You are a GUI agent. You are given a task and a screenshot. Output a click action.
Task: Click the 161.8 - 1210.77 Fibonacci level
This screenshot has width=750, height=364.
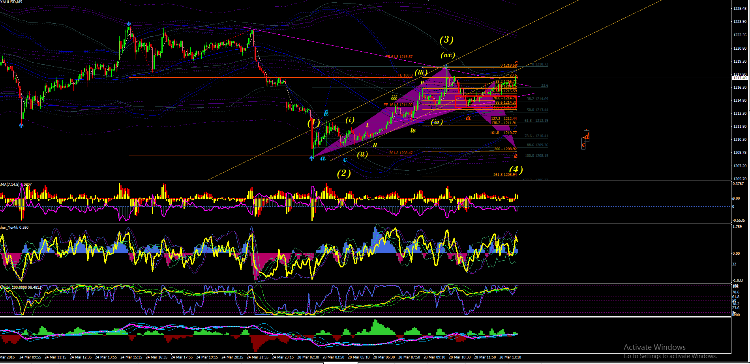pos(503,133)
